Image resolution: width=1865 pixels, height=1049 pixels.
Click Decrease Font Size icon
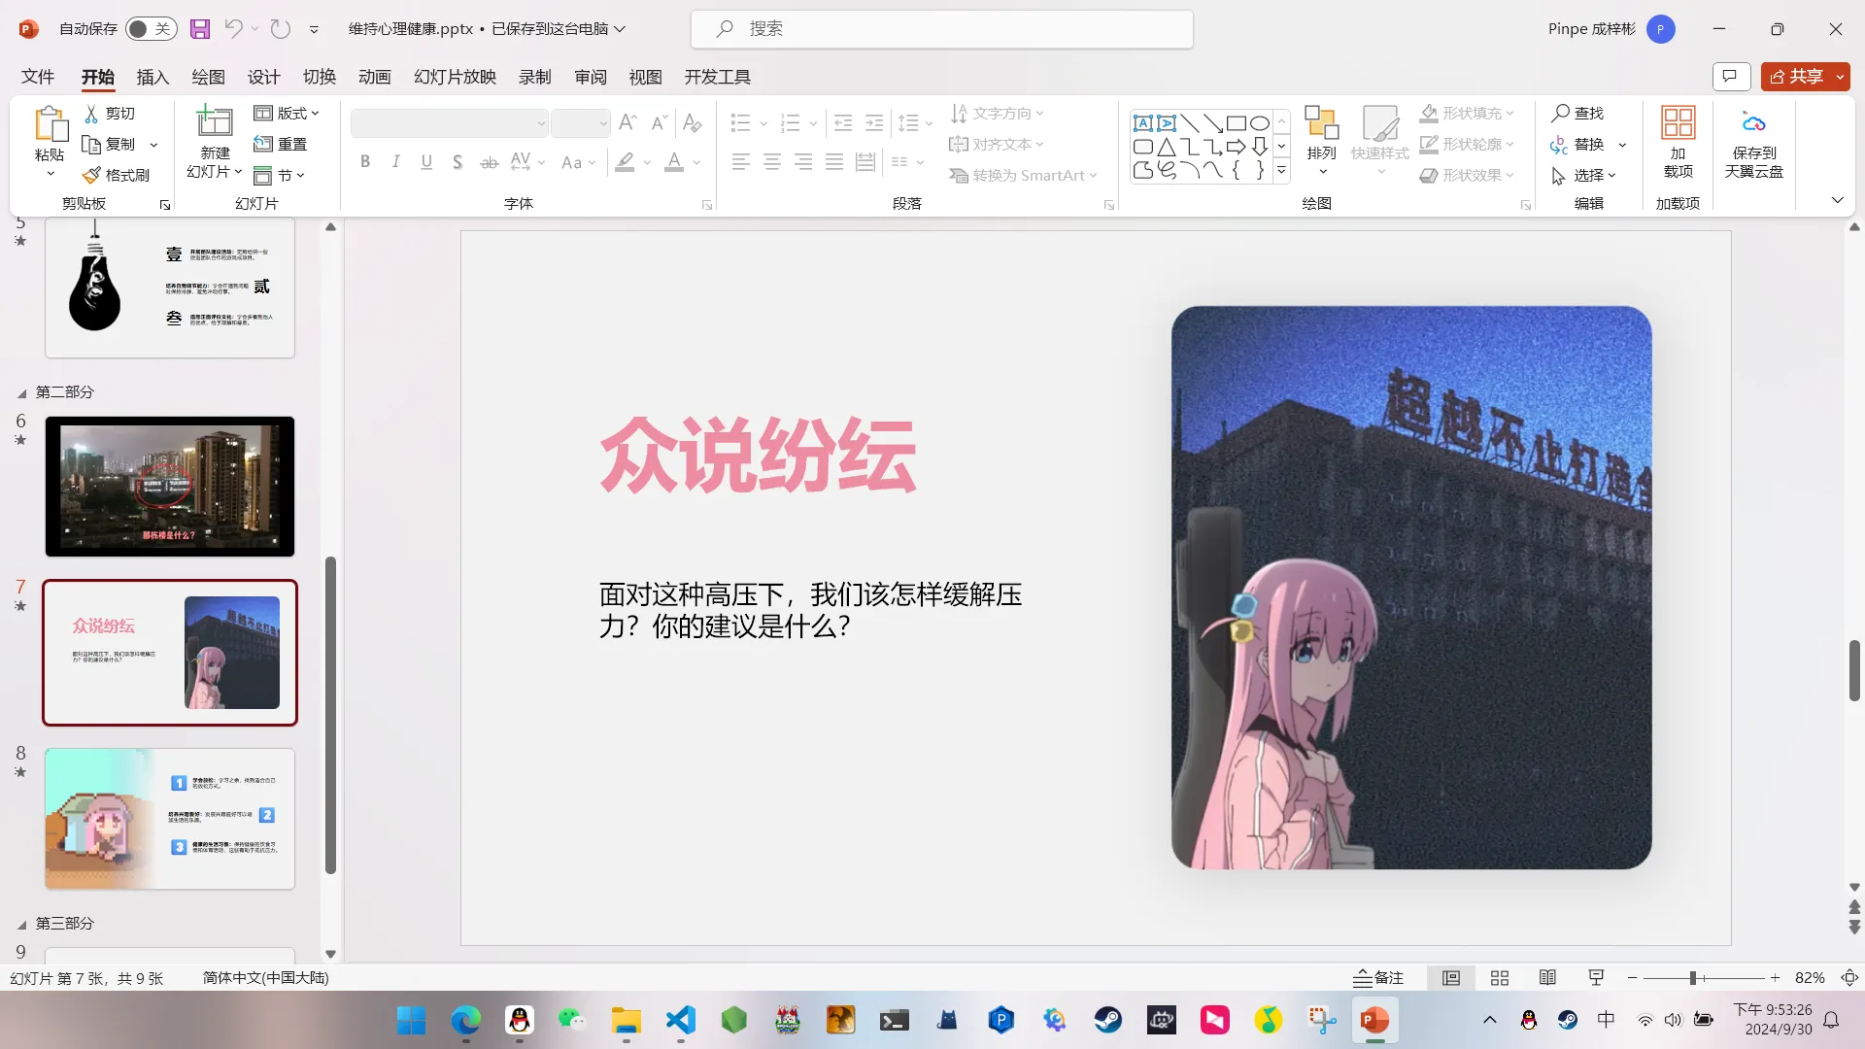pyautogui.click(x=659, y=122)
